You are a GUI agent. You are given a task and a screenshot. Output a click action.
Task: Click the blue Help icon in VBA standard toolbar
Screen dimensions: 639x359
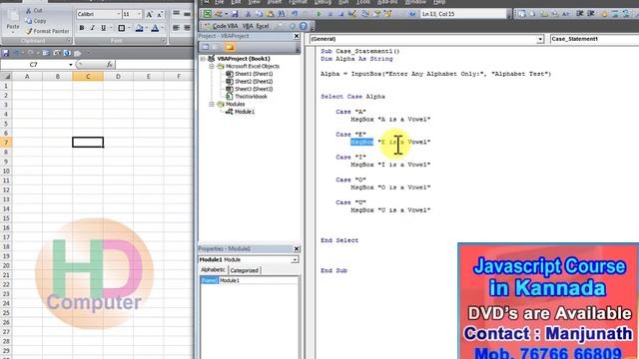(x=412, y=14)
